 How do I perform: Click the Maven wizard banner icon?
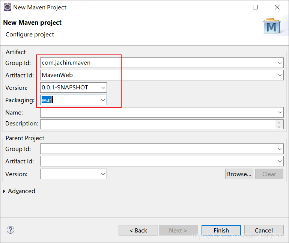click(x=271, y=26)
